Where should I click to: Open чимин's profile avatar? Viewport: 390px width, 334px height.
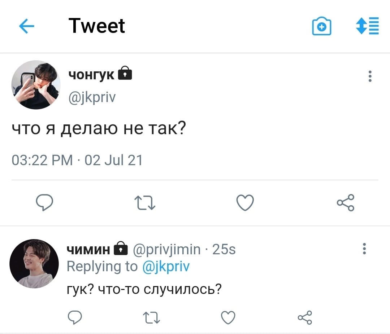34,264
